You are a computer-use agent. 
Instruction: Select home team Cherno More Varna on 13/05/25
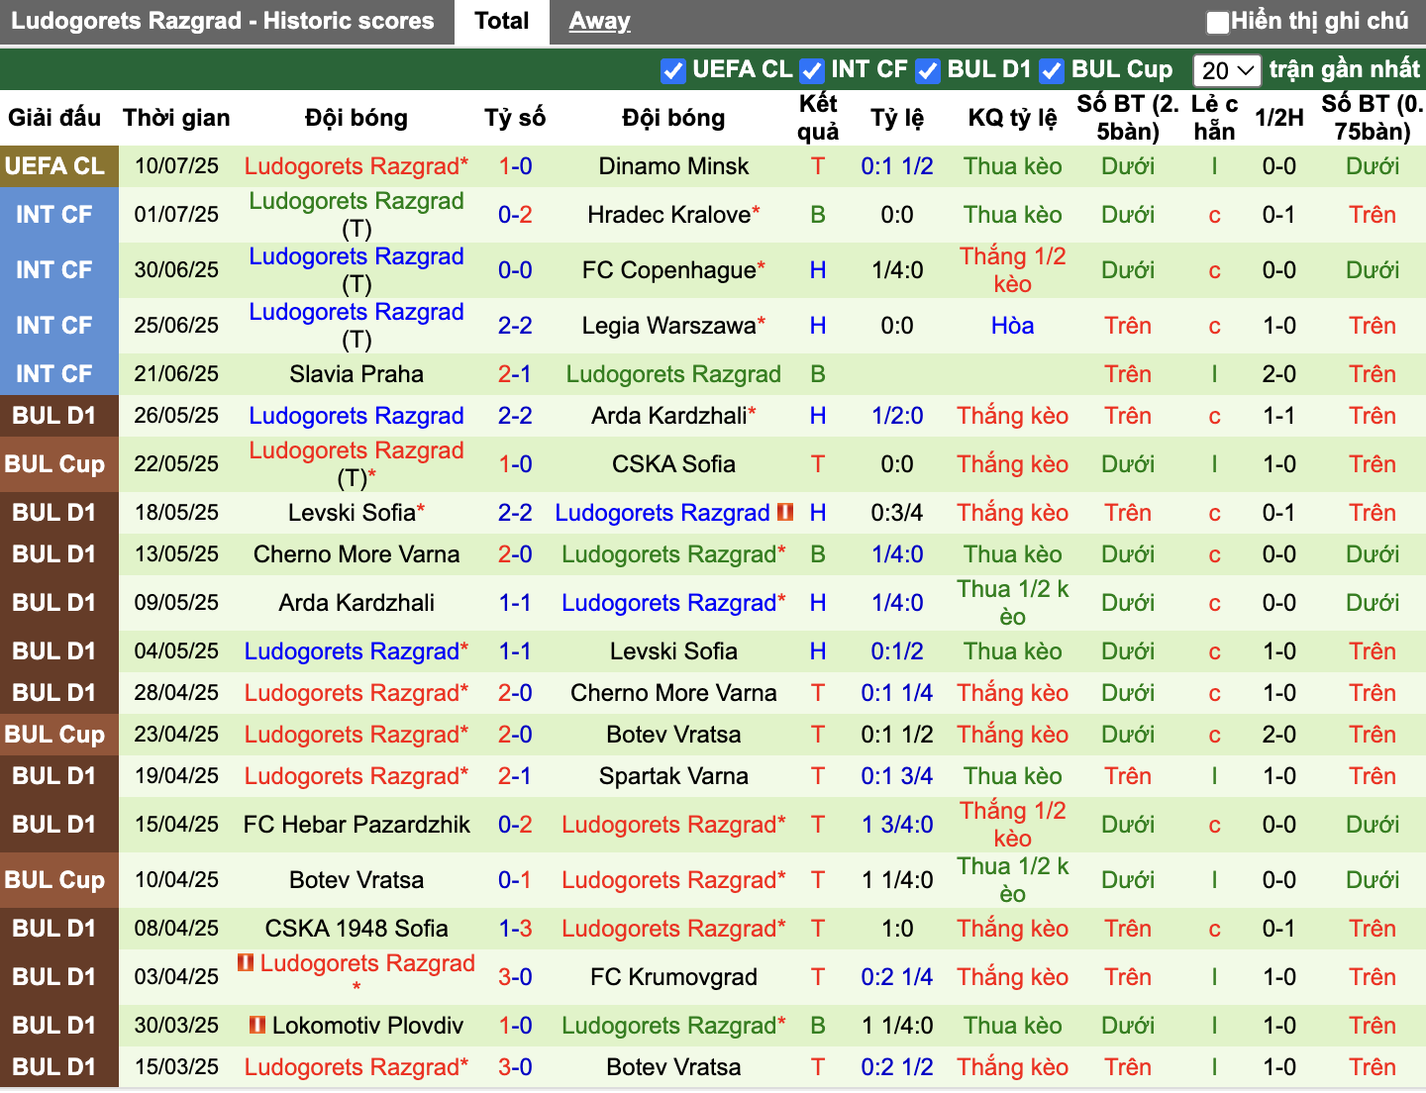(x=356, y=554)
